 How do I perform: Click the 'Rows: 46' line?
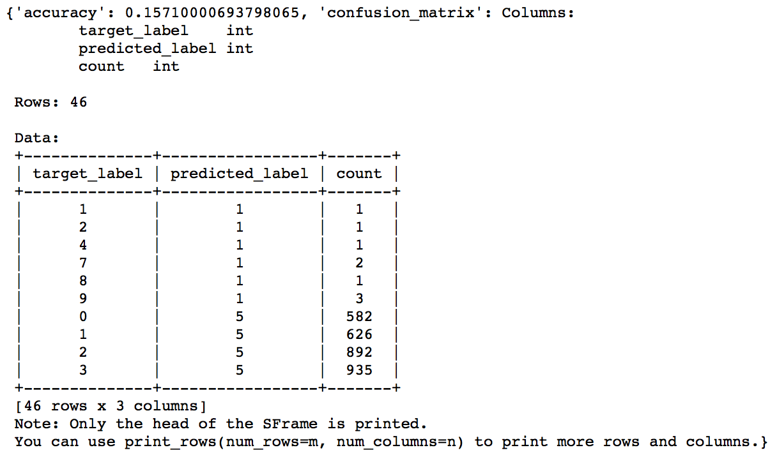50,102
